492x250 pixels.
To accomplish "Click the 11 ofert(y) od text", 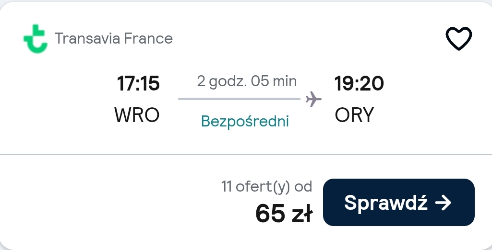I will pos(267,186).
